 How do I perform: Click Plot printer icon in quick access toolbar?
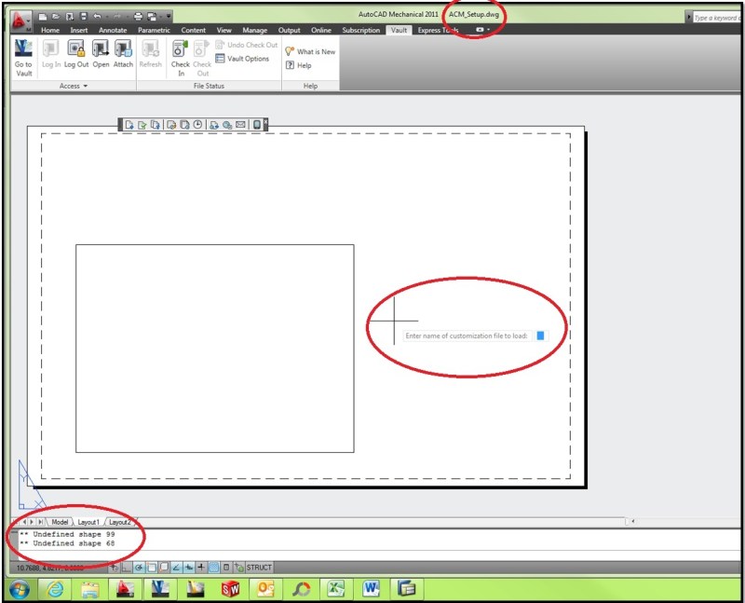click(x=138, y=17)
